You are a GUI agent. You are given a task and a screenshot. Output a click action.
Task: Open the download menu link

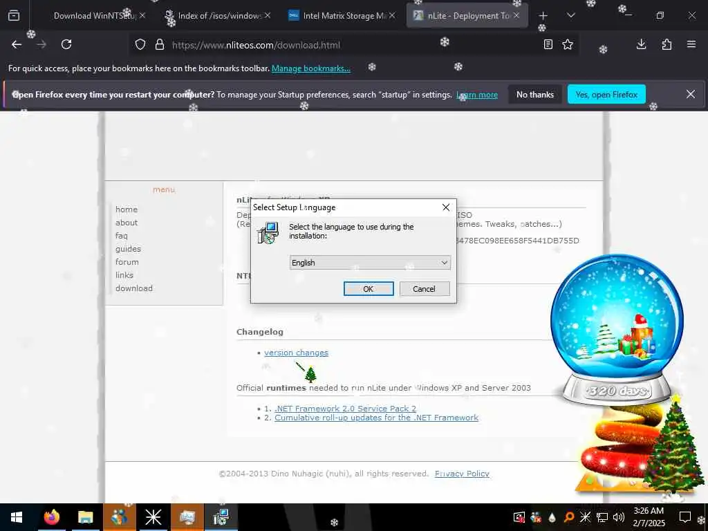click(x=134, y=288)
